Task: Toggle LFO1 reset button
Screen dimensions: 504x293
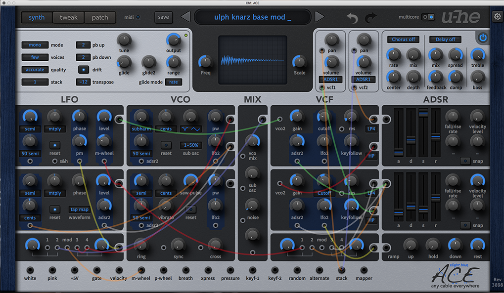Action: pyautogui.click(x=54, y=145)
